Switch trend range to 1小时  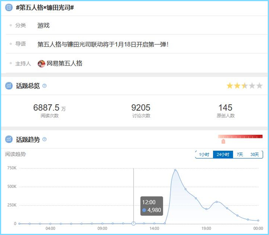tap(204, 154)
